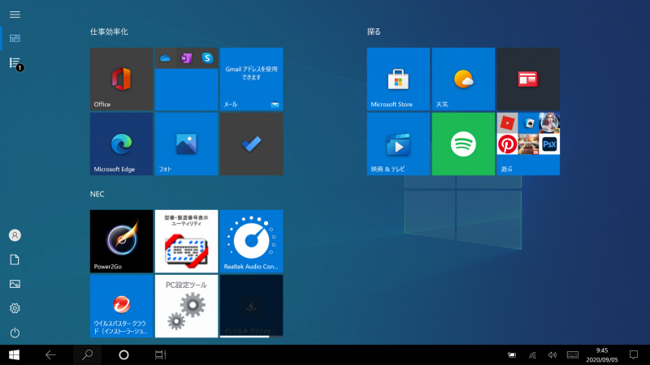The width and height of the screenshot is (650, 365).
Task: Open the To Do checkmark tile
Action: [252, 144]
